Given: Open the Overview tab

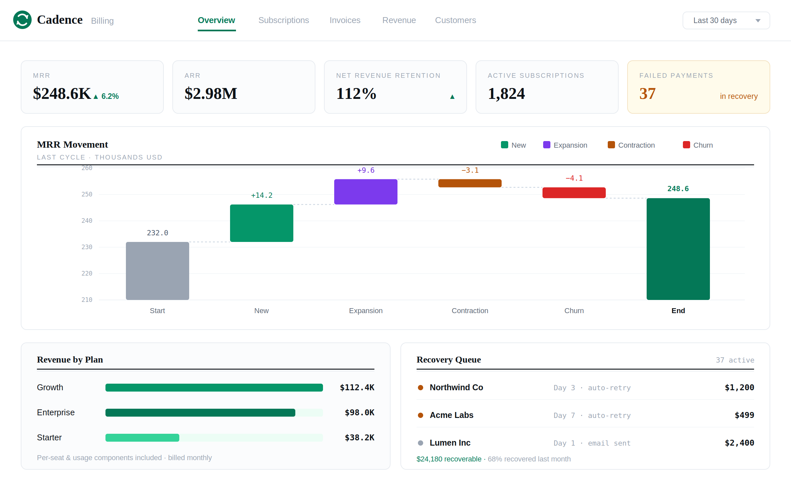Looking at the screenshot, I should tap(217, 20).
